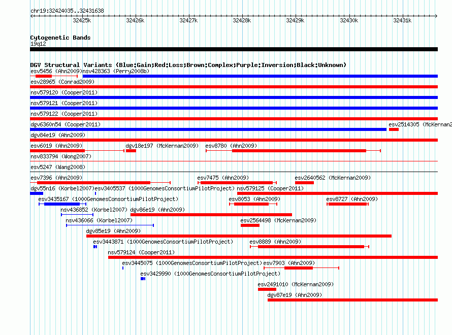Click the nsv579121 (Cooper2011) label
The height and width of the screenshot is (335, 452).
[64, 103]
